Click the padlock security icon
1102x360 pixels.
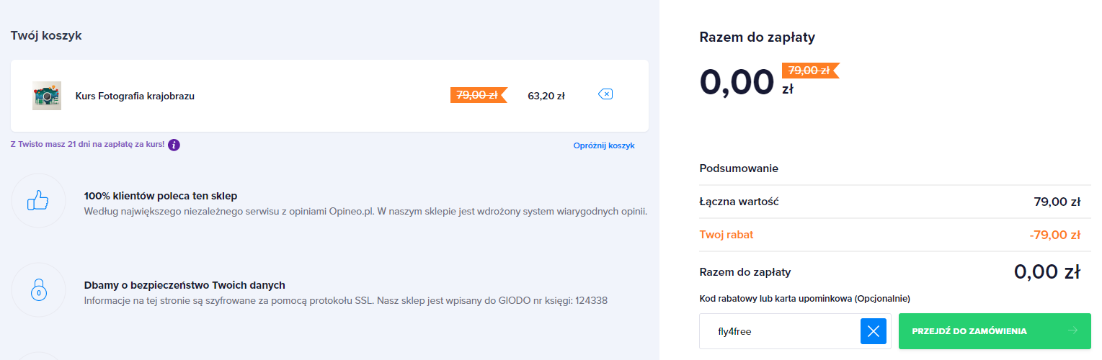tap(38, 290)
